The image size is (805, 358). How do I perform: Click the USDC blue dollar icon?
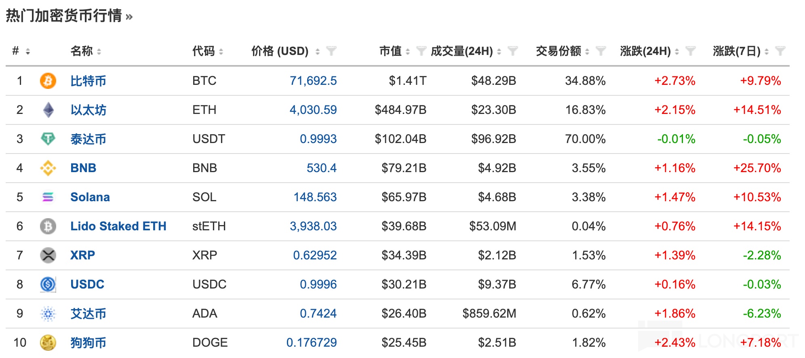pyautogui.click(x=48, y=284)
